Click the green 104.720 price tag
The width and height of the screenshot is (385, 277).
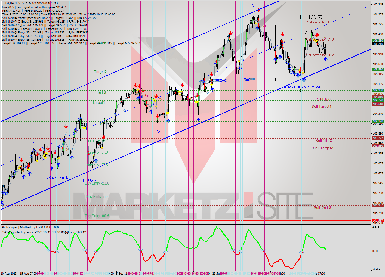click(x=378, y=100)
